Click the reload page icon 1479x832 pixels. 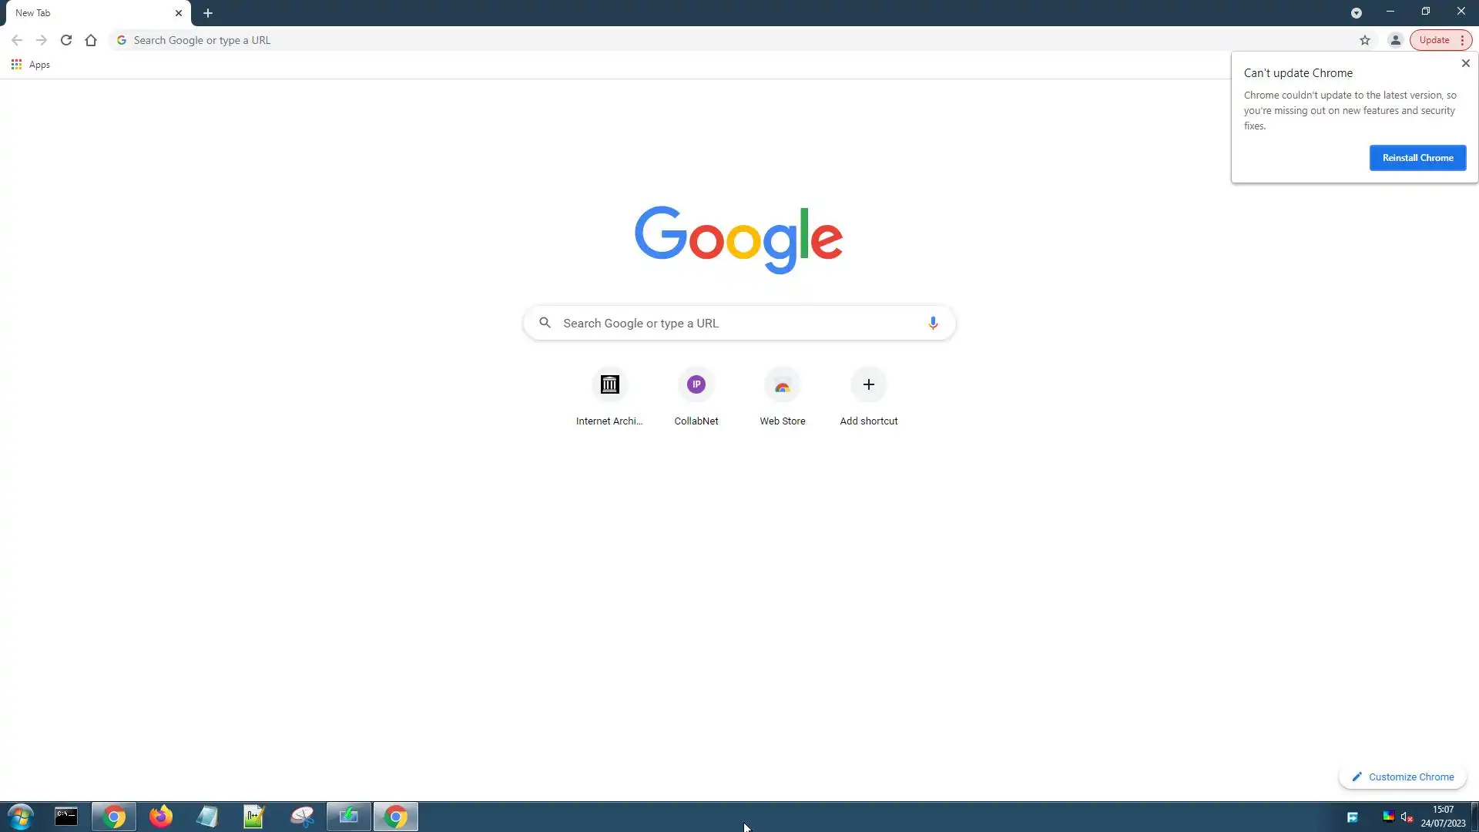tap(66, 40)
